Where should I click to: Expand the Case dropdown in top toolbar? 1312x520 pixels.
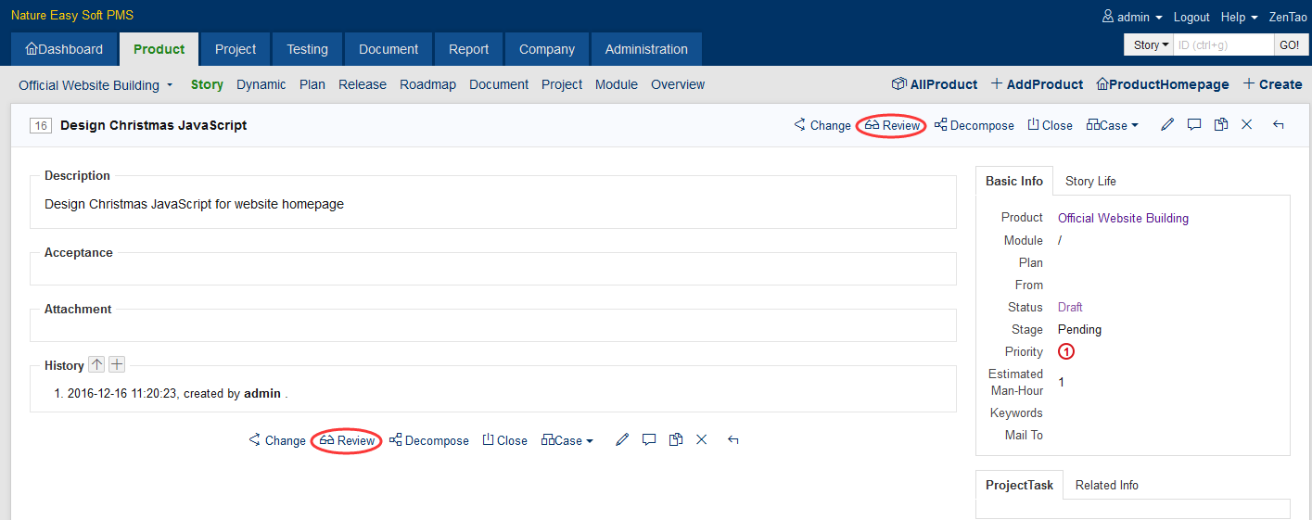pos(1113,125)
